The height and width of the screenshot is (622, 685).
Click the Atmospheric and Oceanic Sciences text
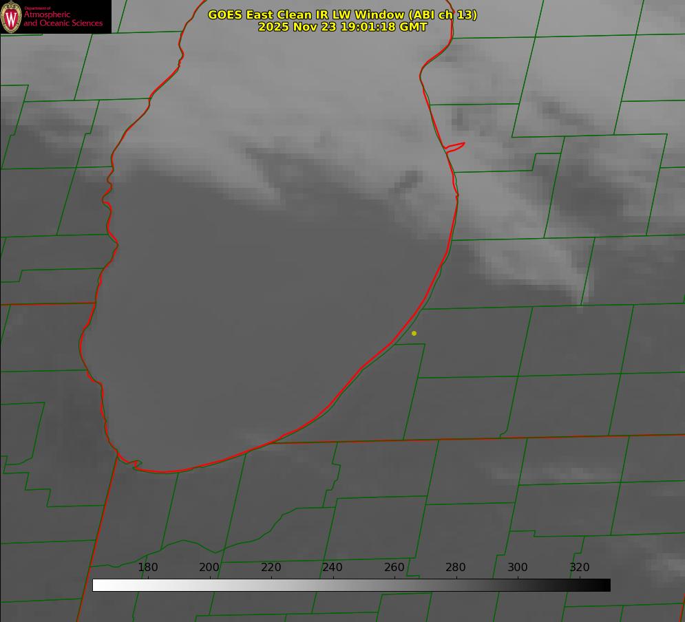coord(63,19)
